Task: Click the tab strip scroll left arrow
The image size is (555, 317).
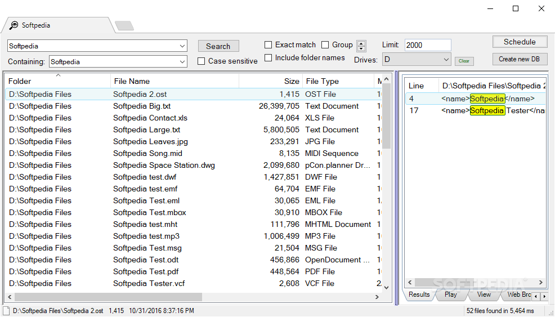Action: coord(536,296)
